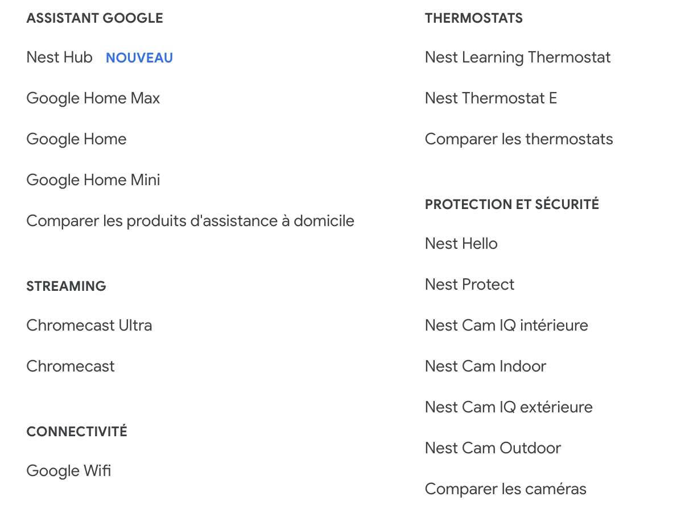
Task: Click Comparer les caméras link
Action: (x=505, y=489)
